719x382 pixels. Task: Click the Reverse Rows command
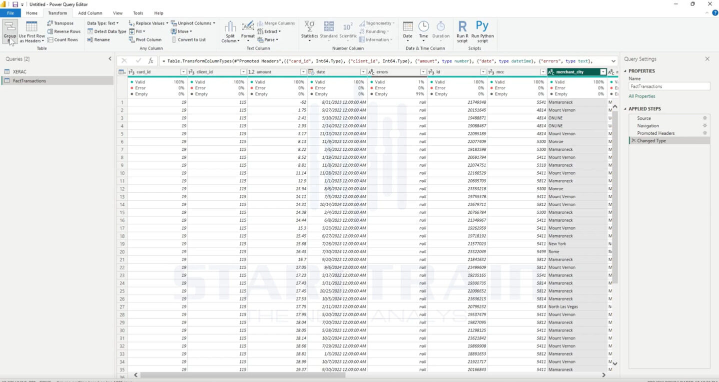click(63, 31)
